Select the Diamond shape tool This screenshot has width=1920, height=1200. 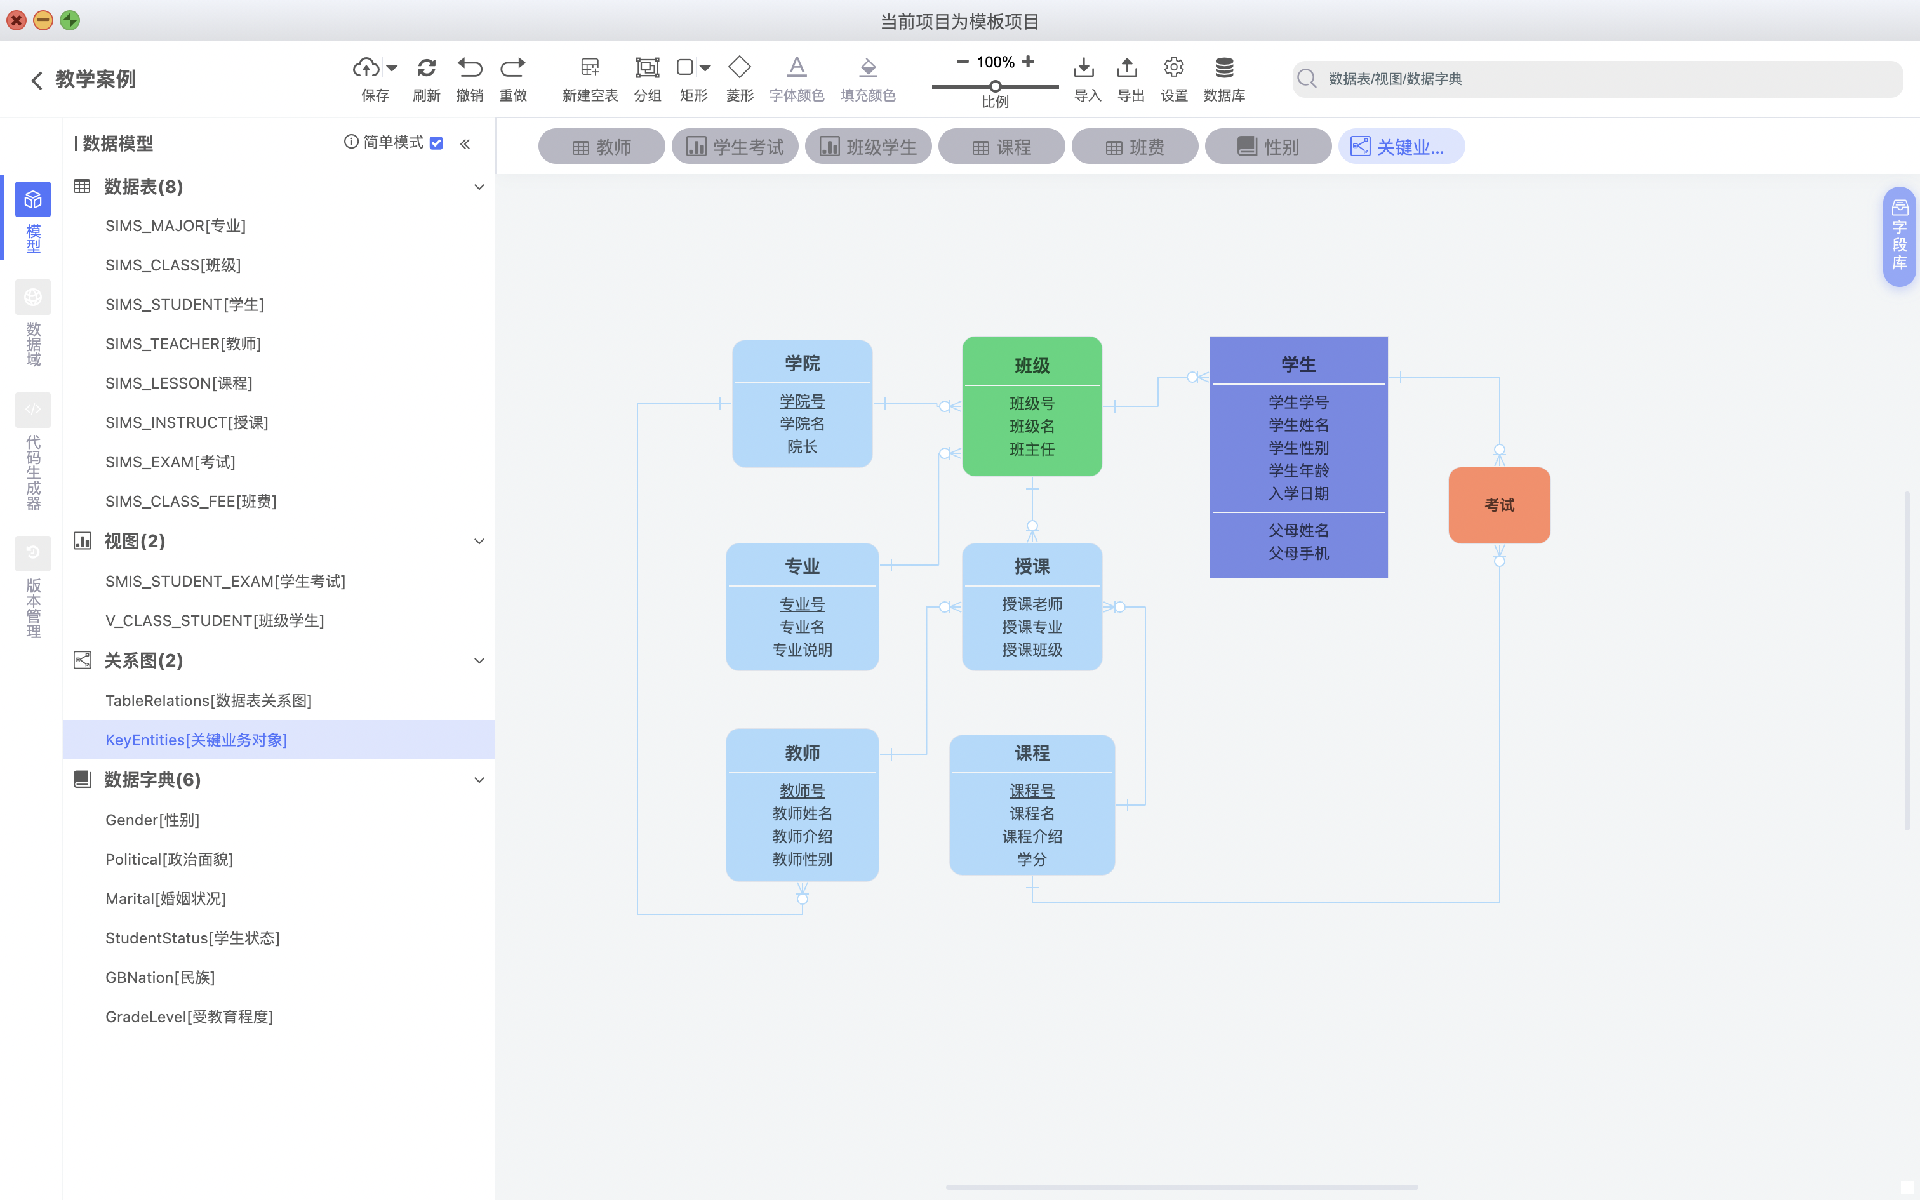740,67
